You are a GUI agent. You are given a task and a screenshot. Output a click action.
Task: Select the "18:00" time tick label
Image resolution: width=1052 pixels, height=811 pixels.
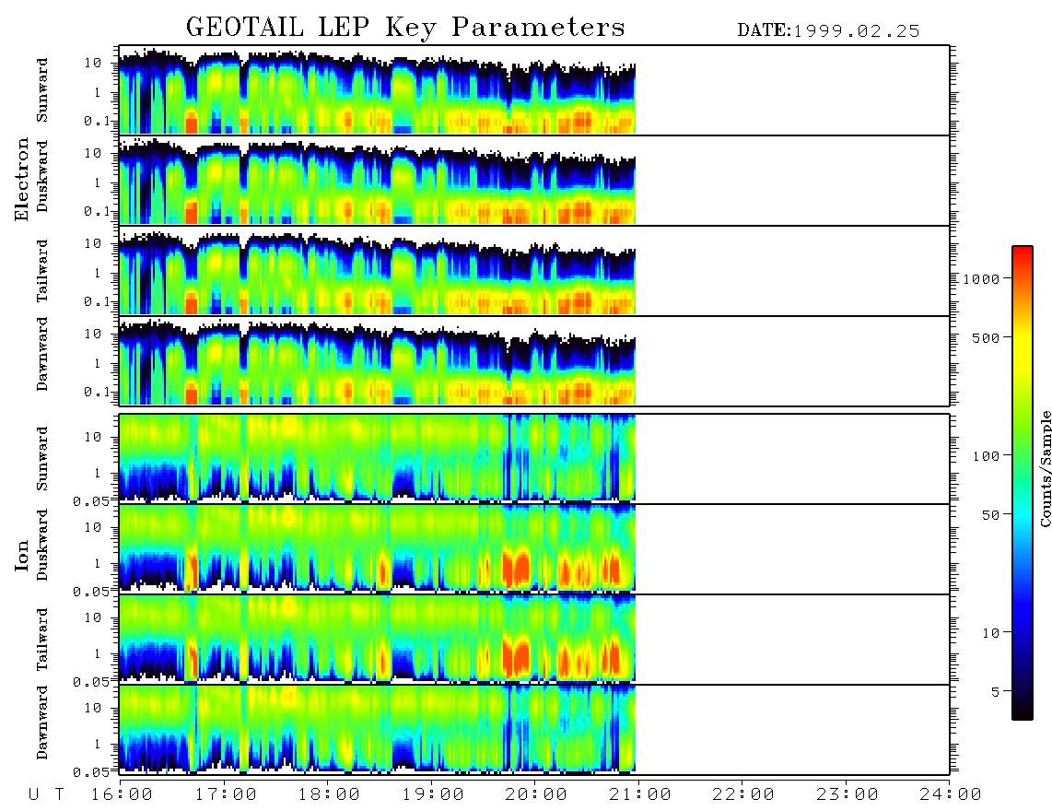pos(329,795)
